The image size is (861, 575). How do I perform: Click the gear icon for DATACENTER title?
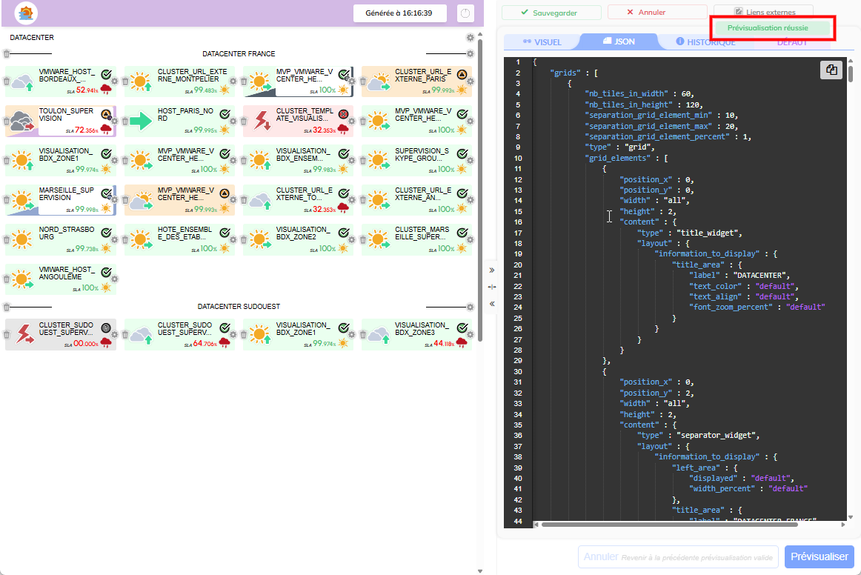[470, 38]
